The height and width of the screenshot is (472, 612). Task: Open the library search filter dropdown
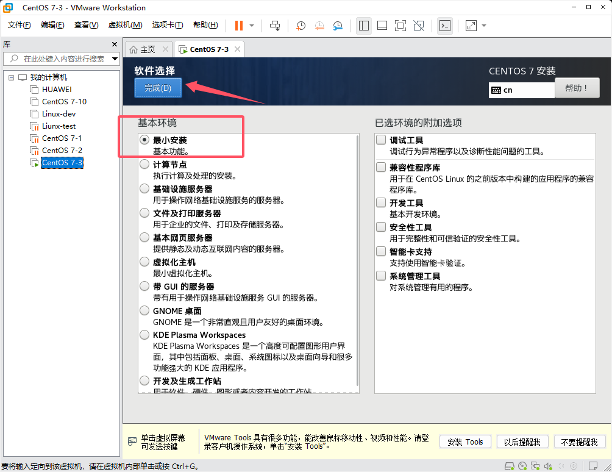pos(115,59)
